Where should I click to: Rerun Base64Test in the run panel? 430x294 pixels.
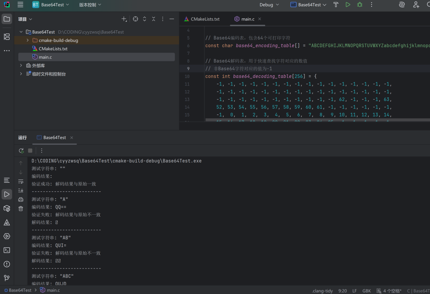click(21, 150)
